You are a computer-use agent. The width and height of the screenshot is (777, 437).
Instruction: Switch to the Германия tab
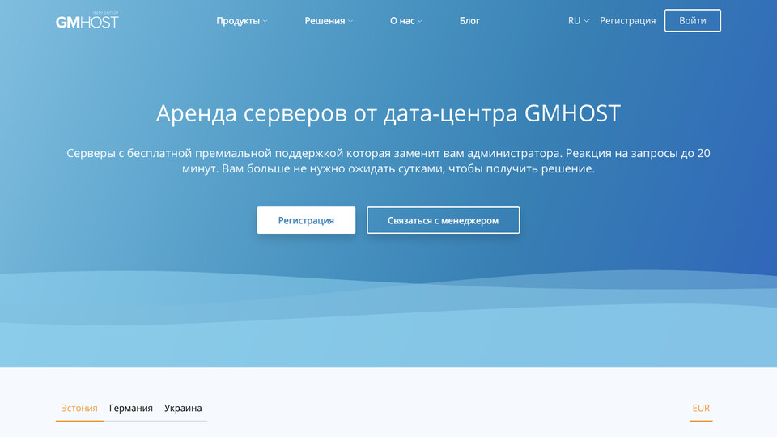click(x=131, y=409)
